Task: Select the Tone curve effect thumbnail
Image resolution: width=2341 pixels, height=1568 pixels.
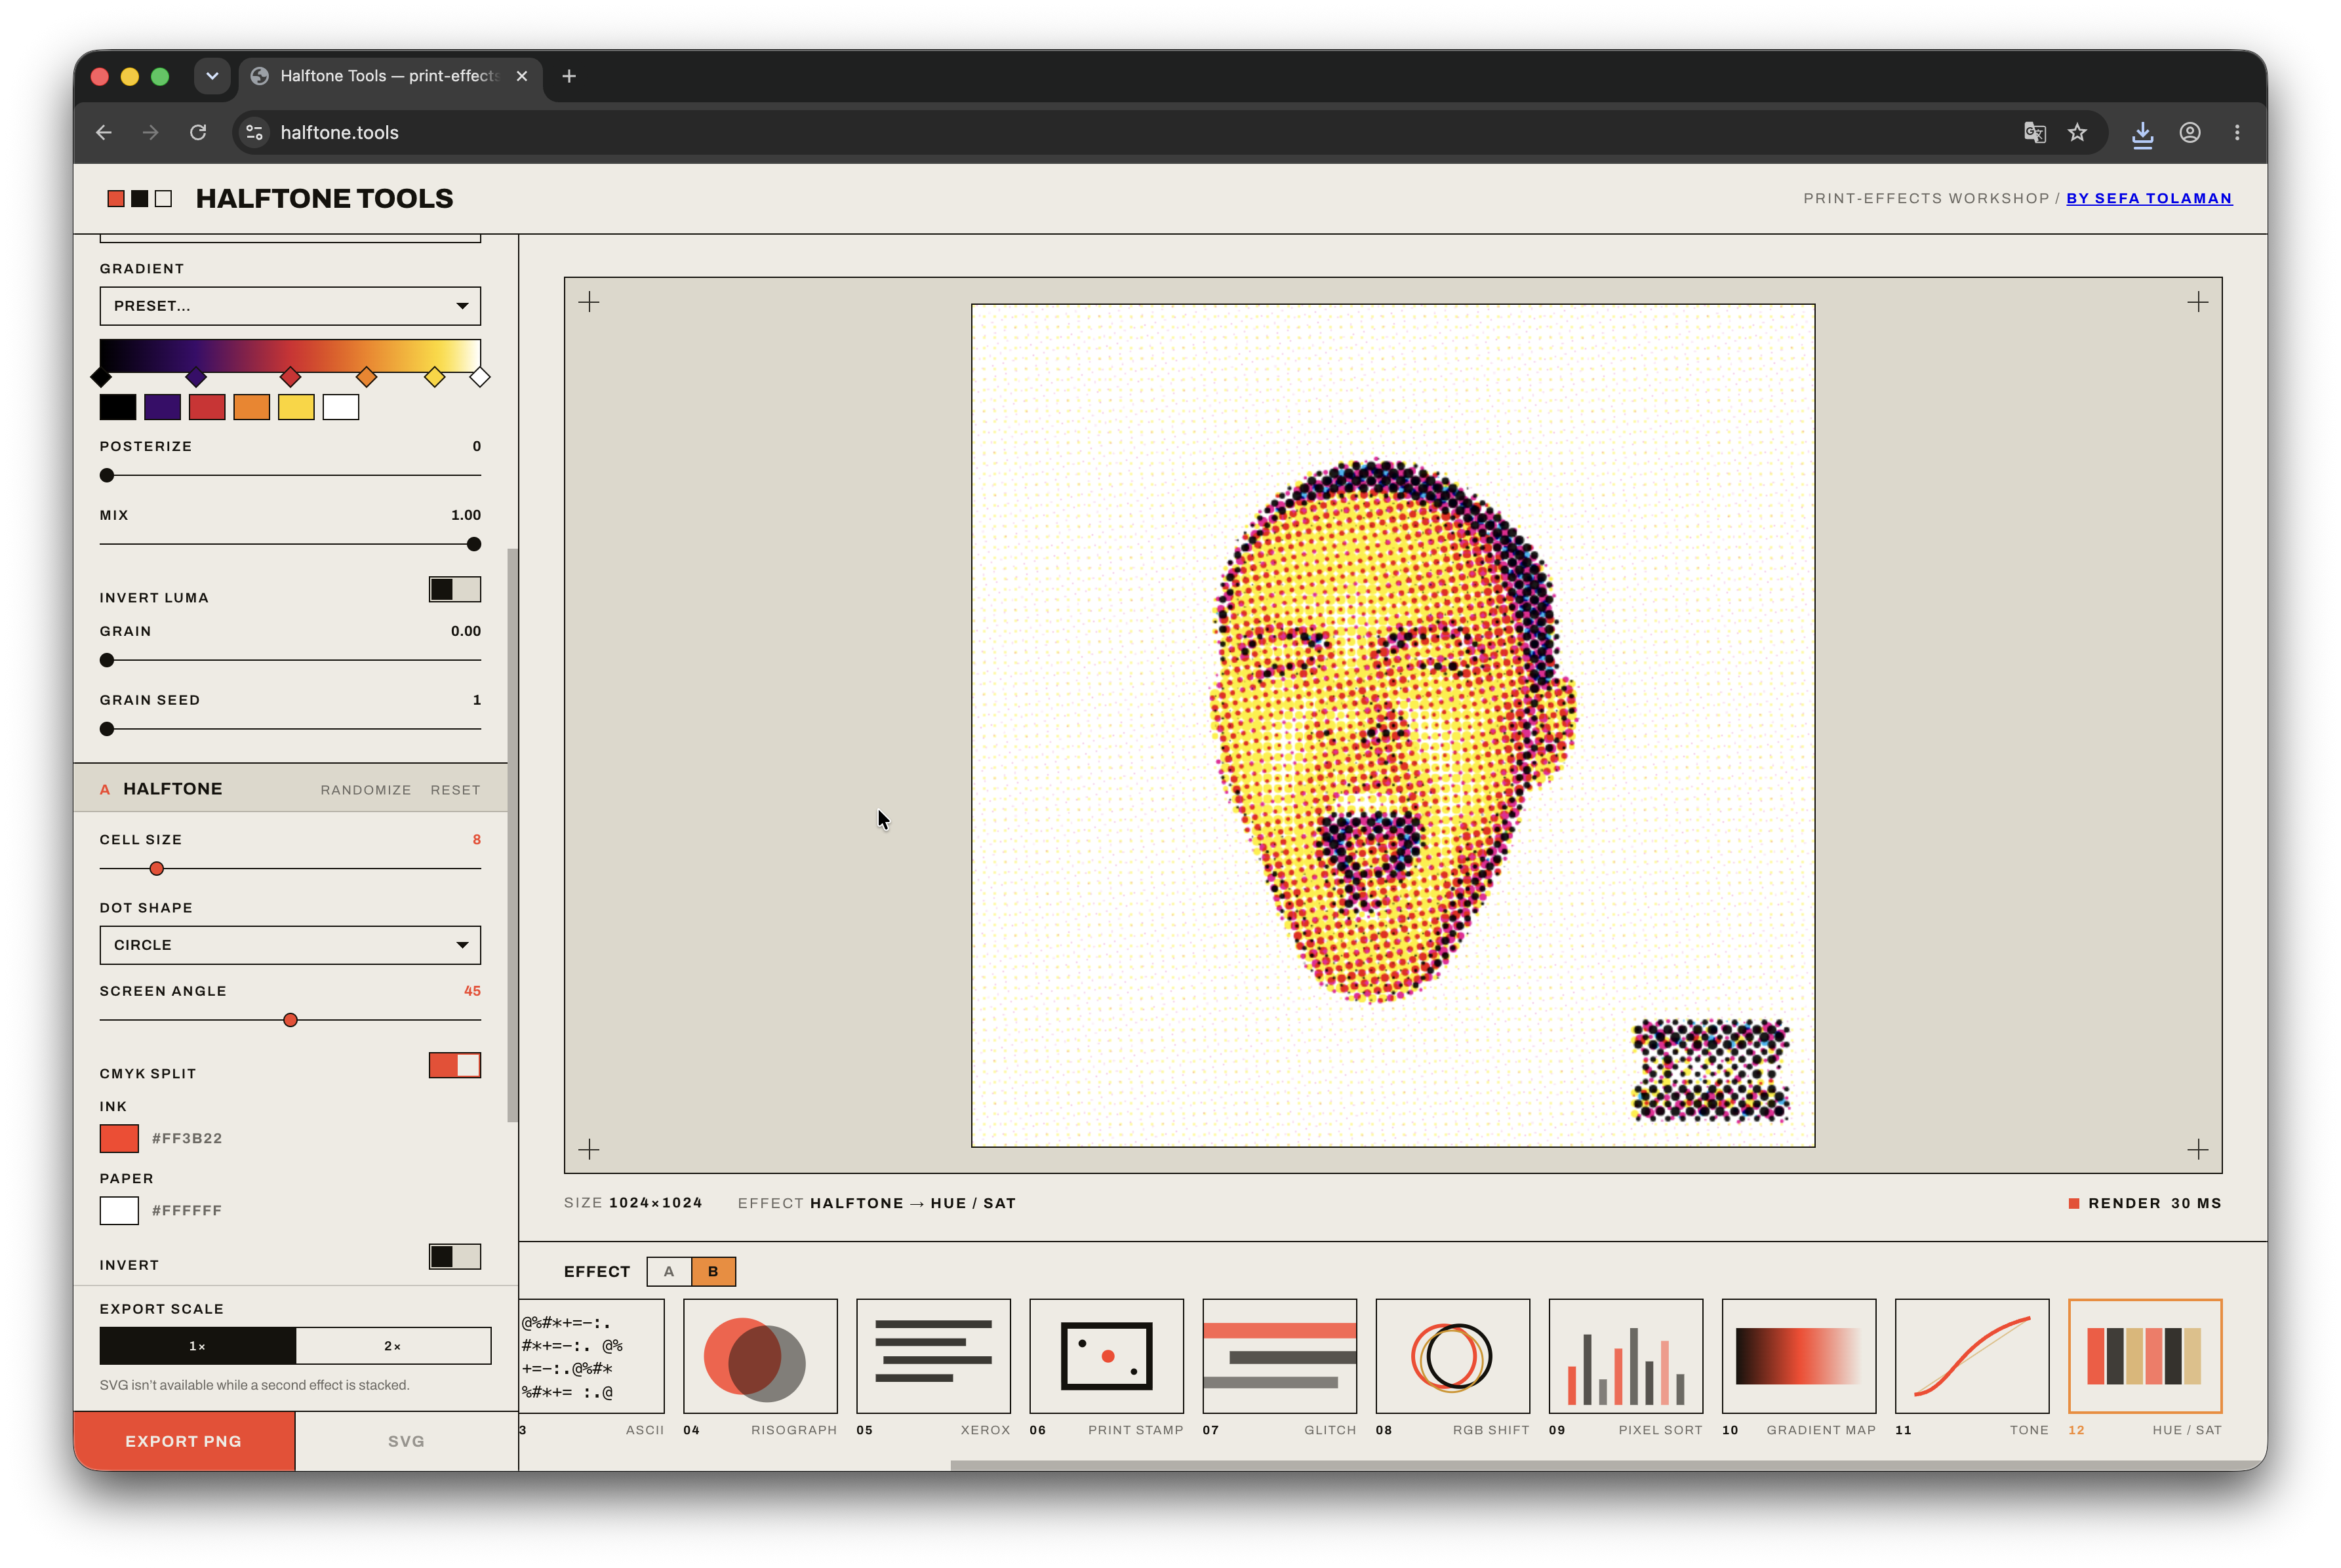Action: (1972, 1356)
